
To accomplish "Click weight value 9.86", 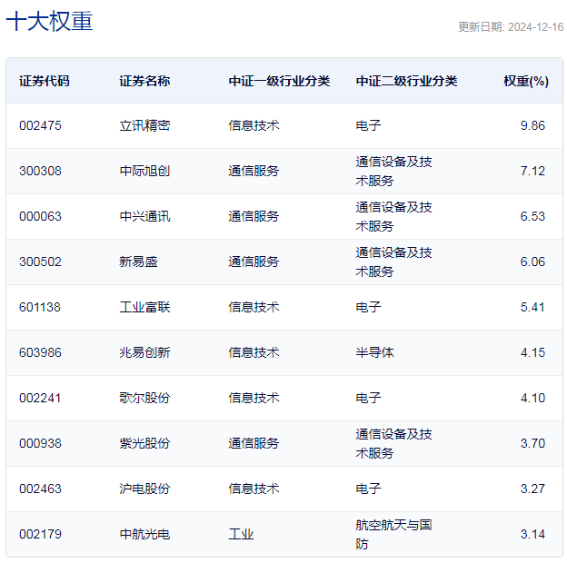I will [x=532, y=125].
